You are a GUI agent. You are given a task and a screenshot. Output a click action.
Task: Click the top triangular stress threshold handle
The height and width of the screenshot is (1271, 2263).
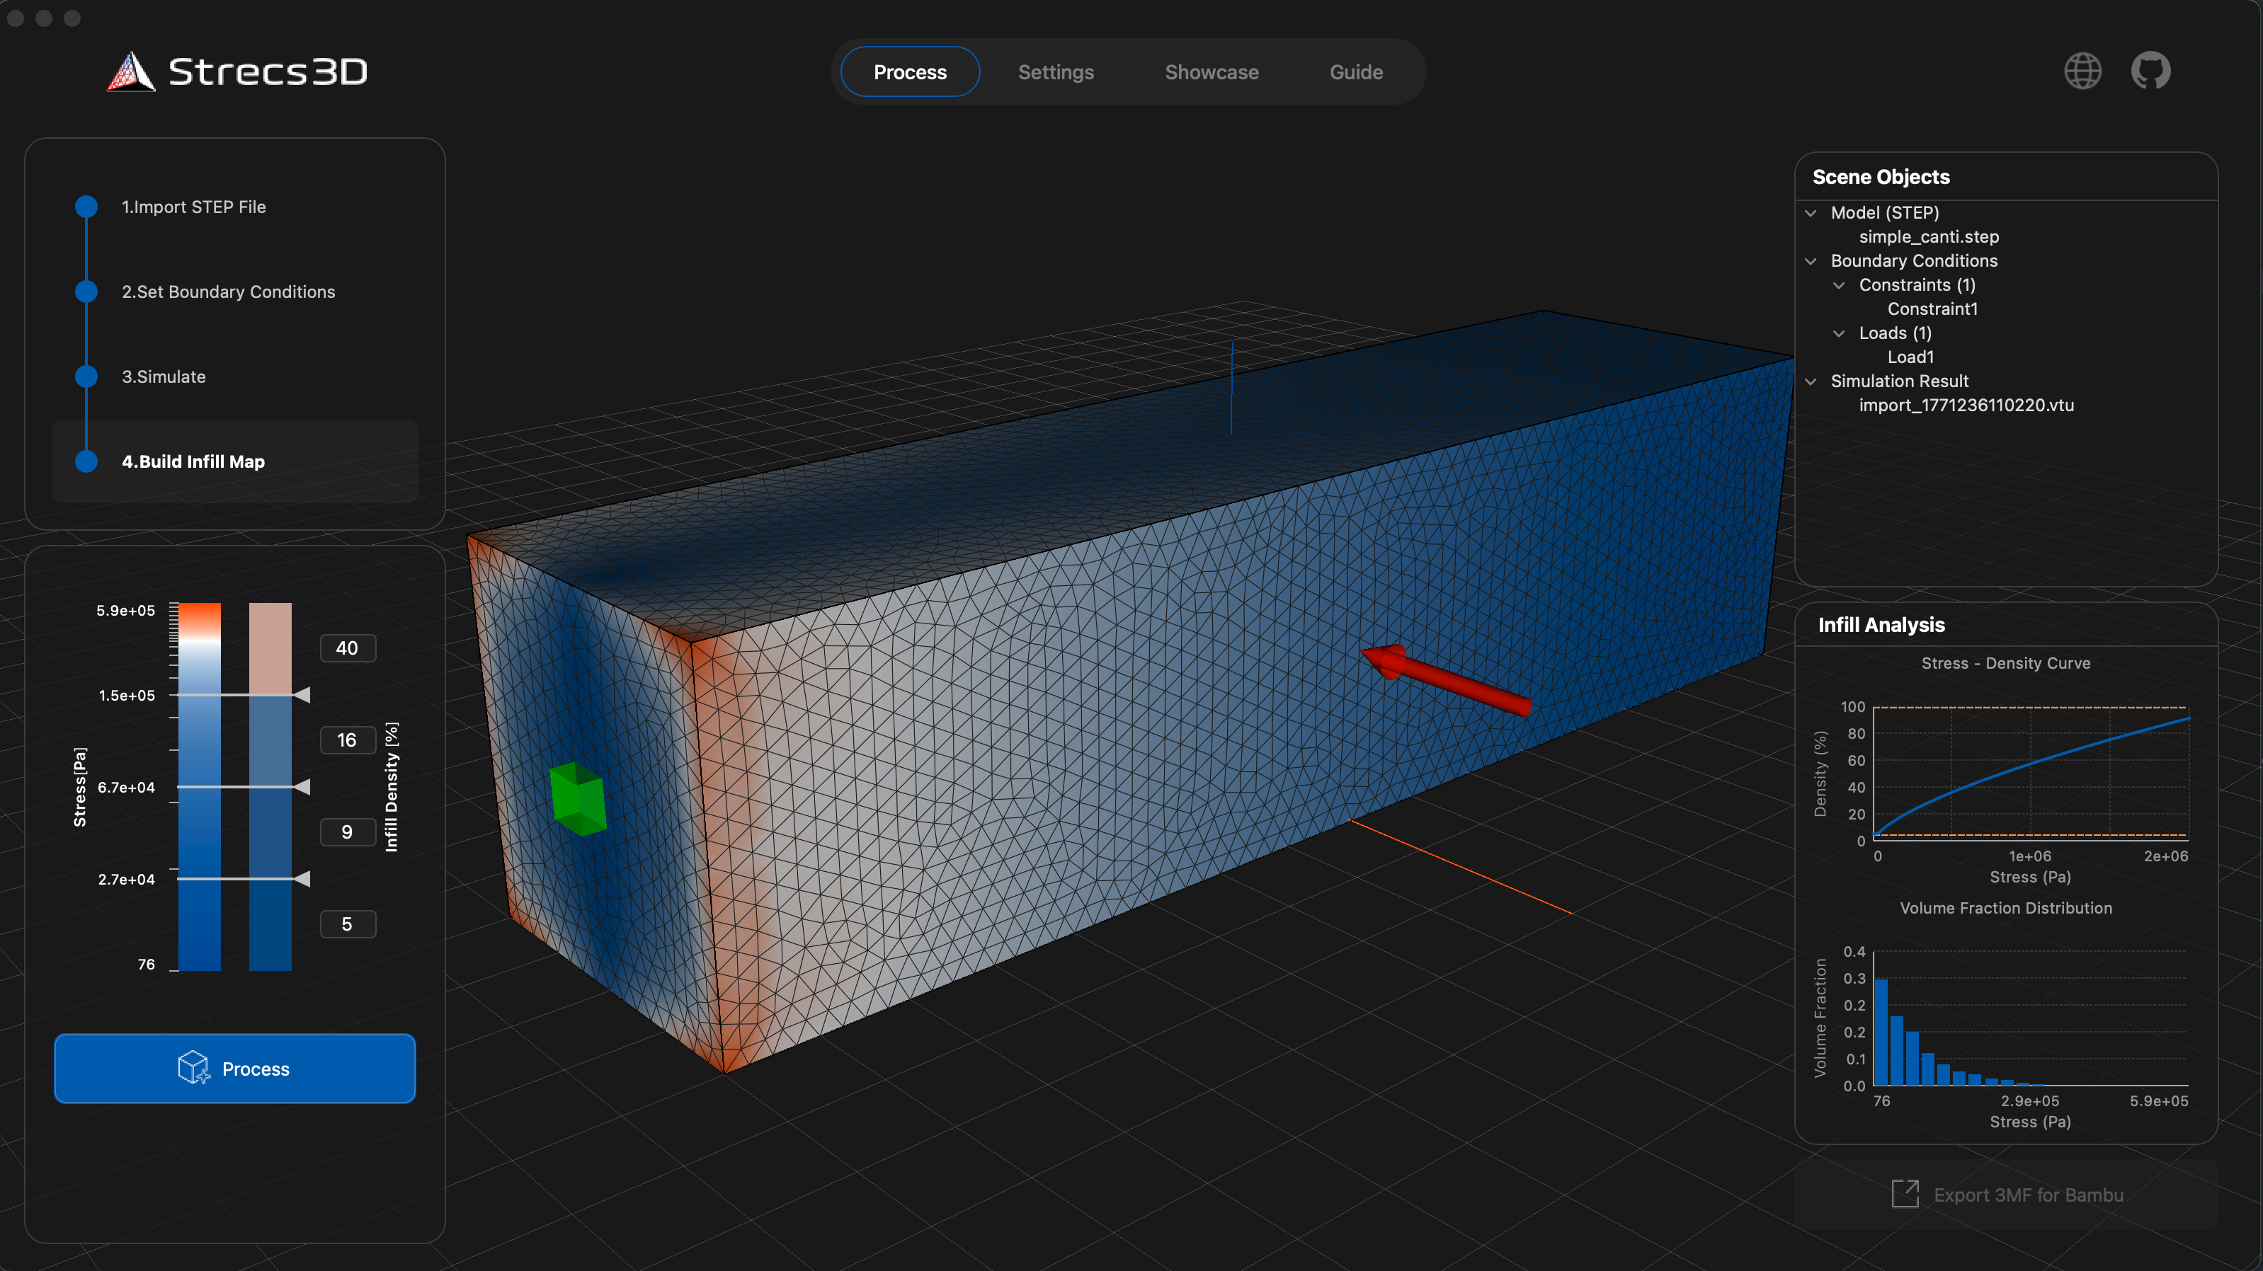pos(302,695)
